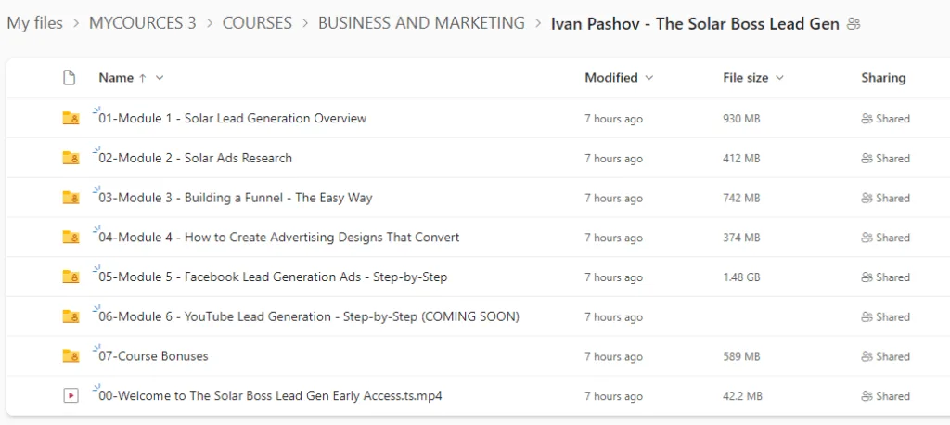
Task: Open MYCOURCES 3 in breadcrumb
Action: tap(142, 23)
